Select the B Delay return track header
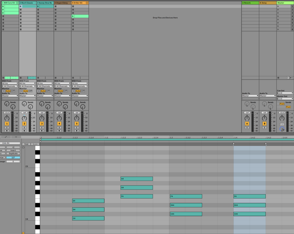The image size is (294, 234). (268, 3)
